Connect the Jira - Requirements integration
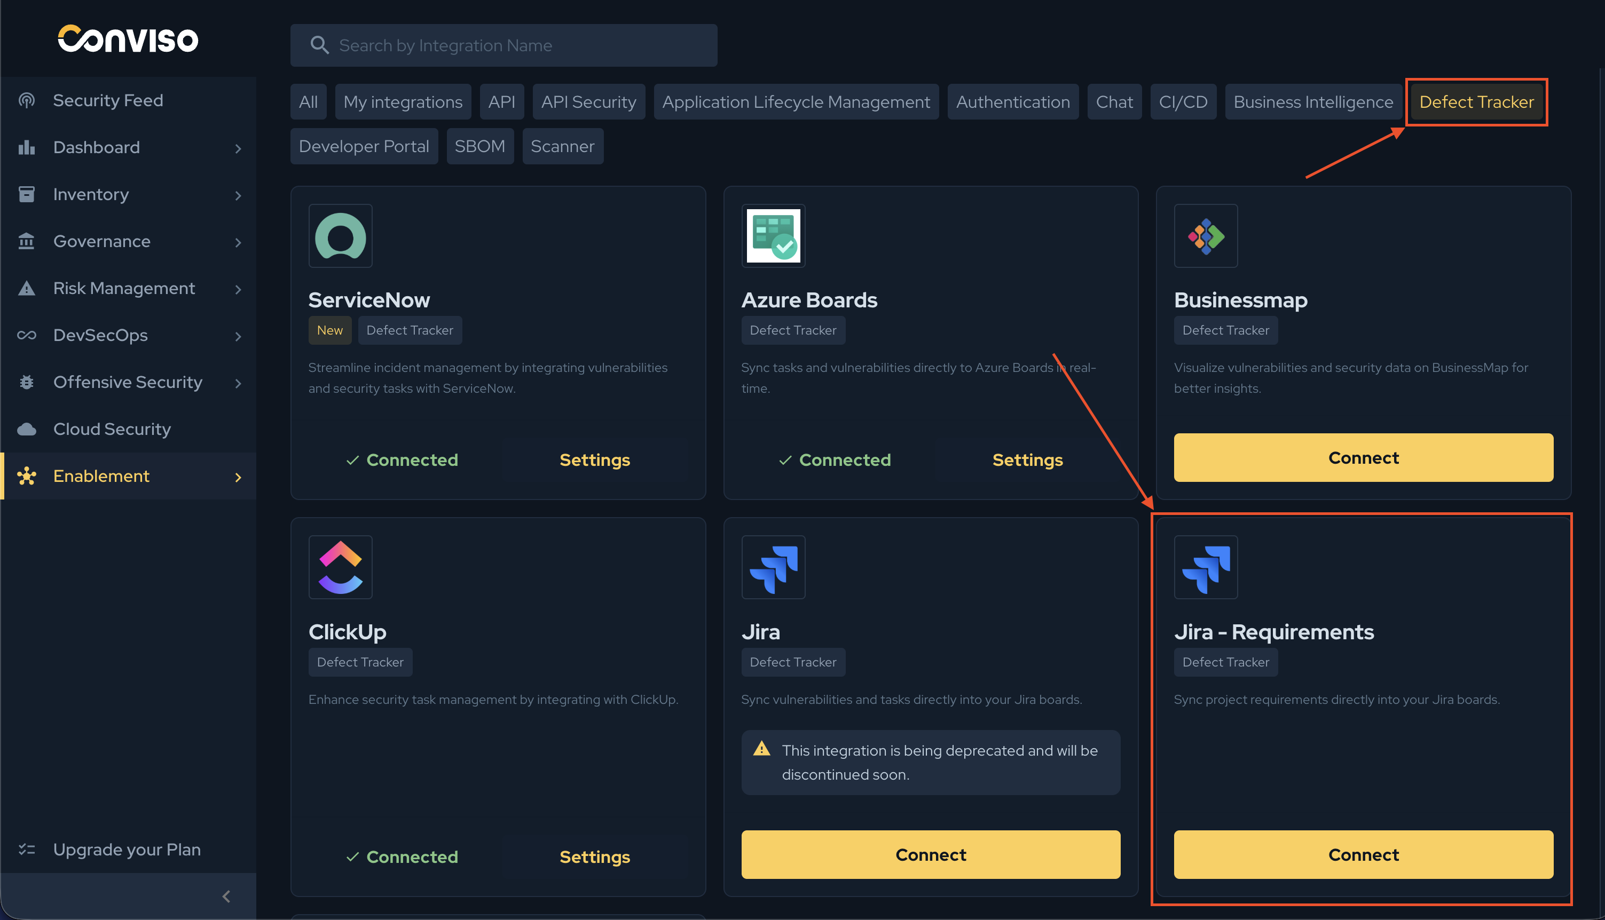 click(x=1364, y=854)
